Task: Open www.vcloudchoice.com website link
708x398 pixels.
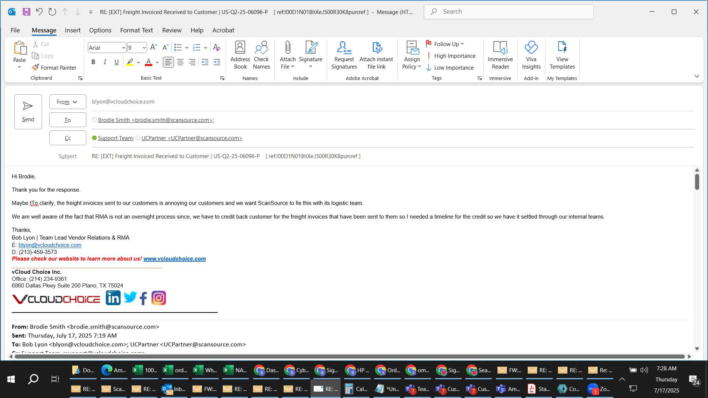Action: pyautogui.click(x=174, y=259)
